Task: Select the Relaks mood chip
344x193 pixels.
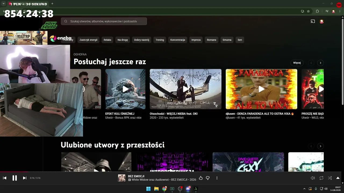Action: coord(107,40)
